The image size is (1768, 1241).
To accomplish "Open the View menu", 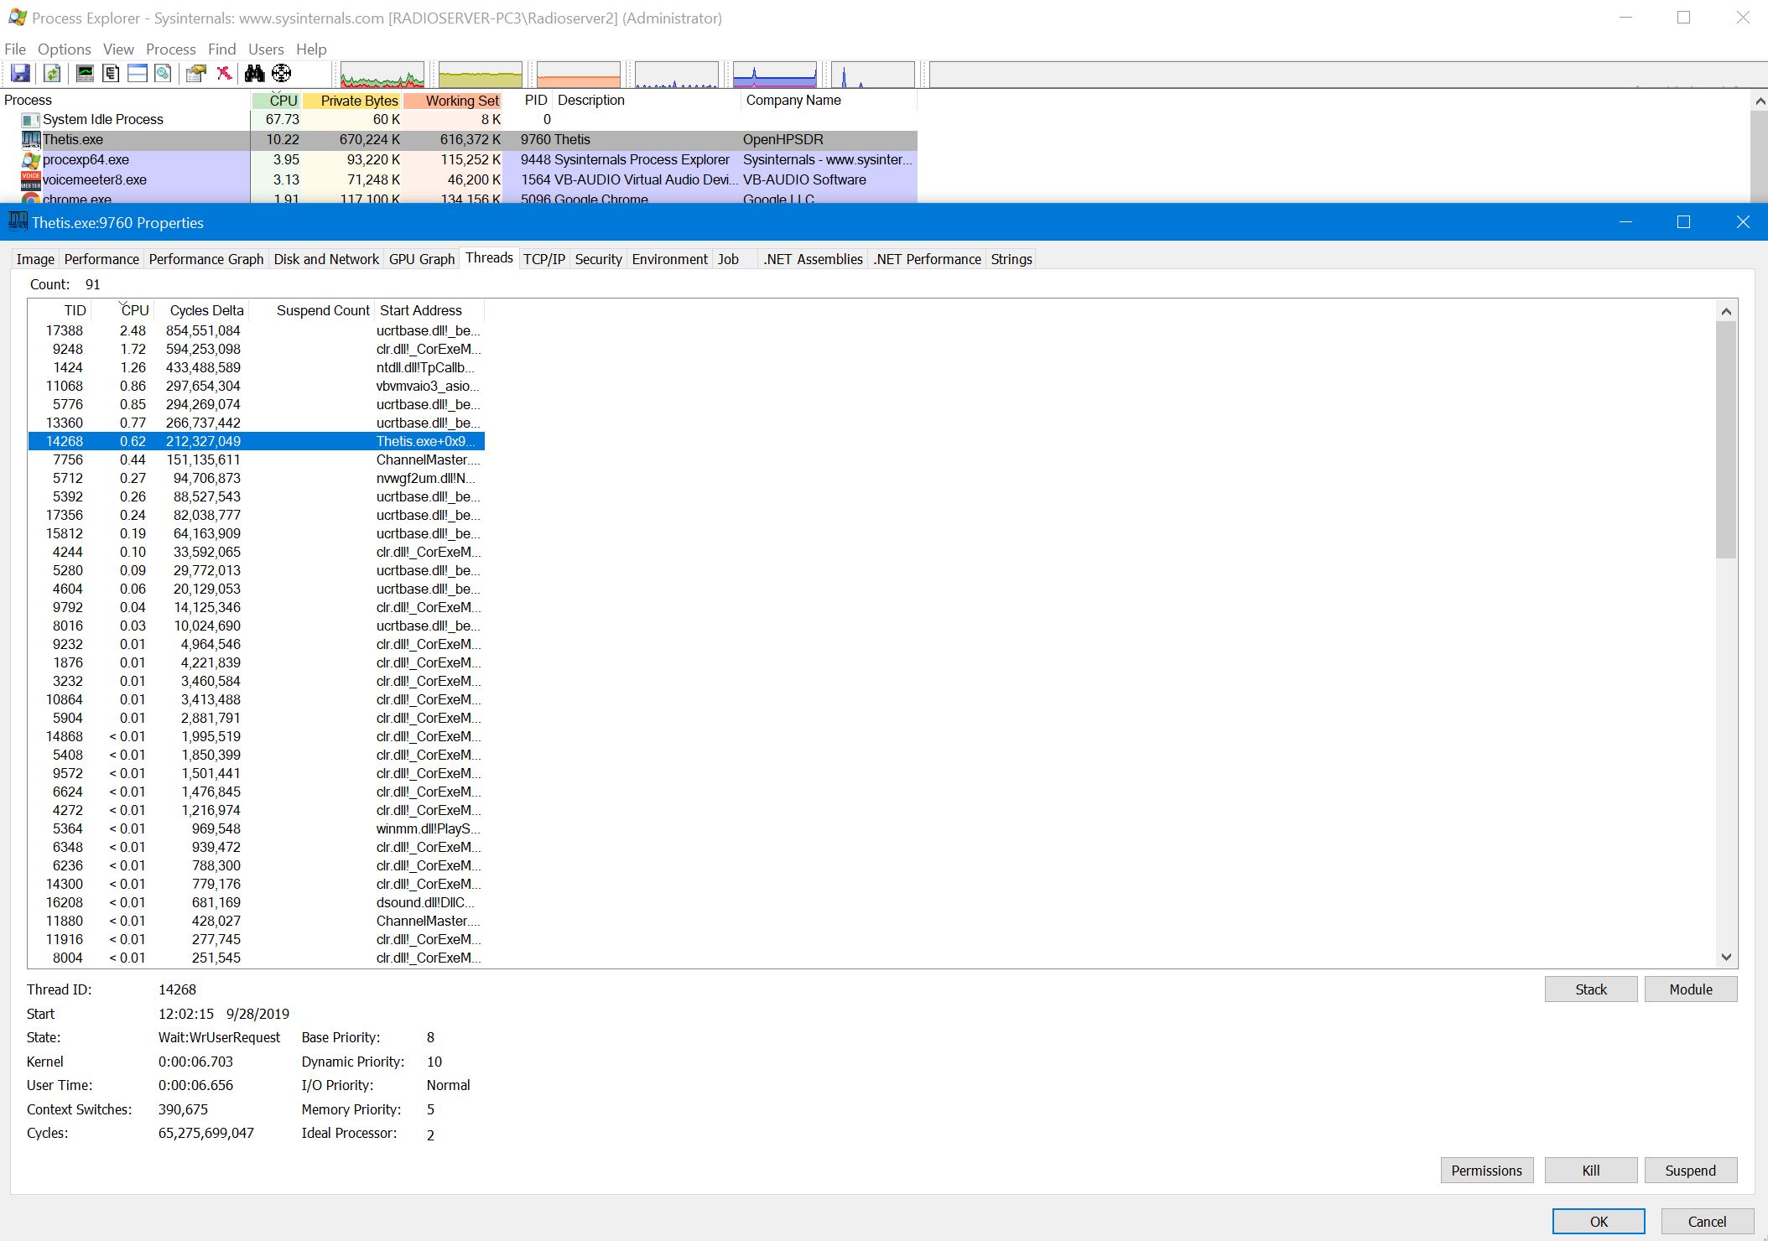I will tap(118, 49).
